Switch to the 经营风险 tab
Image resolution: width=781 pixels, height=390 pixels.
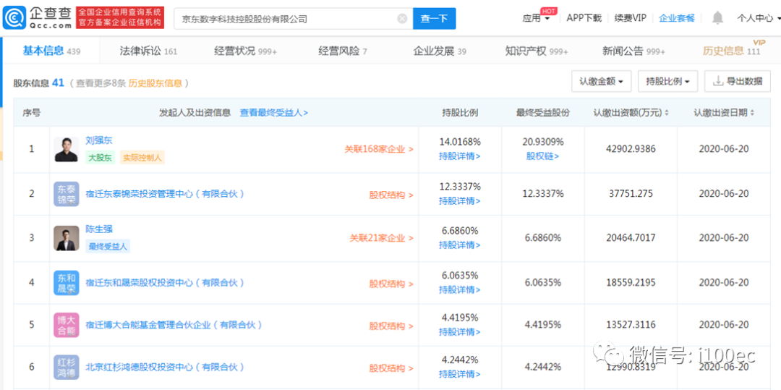coord(343,51)
